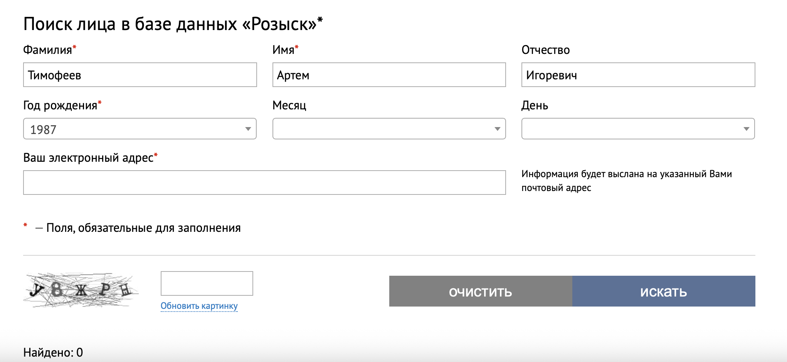Click the captcha image
This screenshot has height=362, width=787.
[81, 290]
